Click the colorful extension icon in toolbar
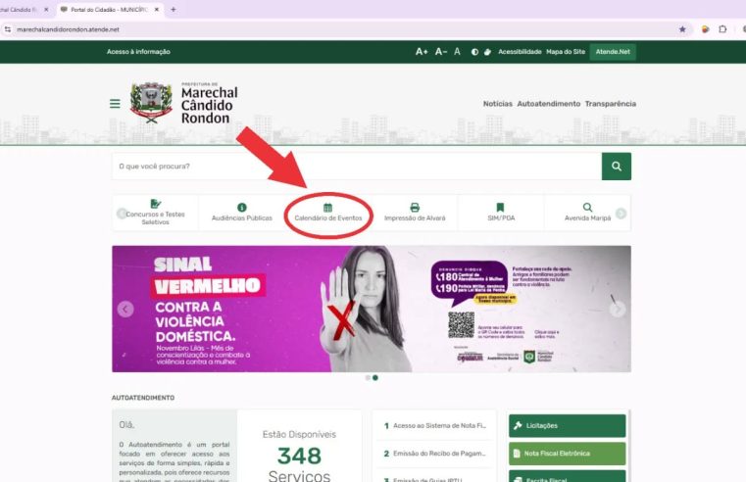 pos(706,29)
